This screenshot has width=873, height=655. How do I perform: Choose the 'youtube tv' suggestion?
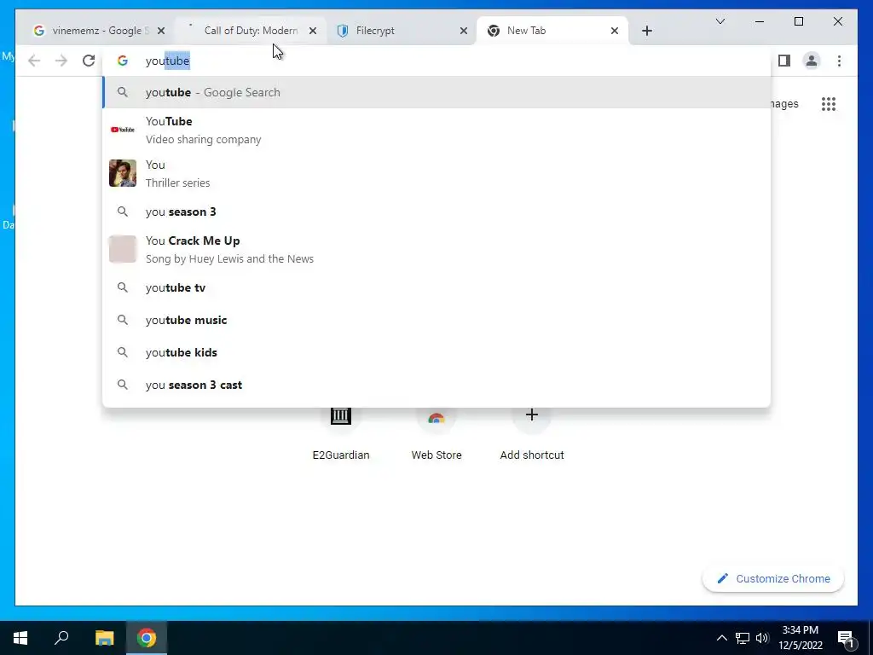pyautogui.click(x=437, y=287)
